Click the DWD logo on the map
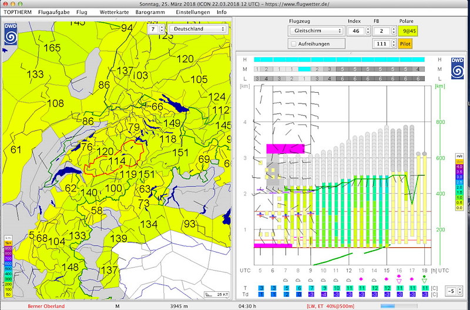This screenshot has width=470, height=310. [x=11, y=34]
